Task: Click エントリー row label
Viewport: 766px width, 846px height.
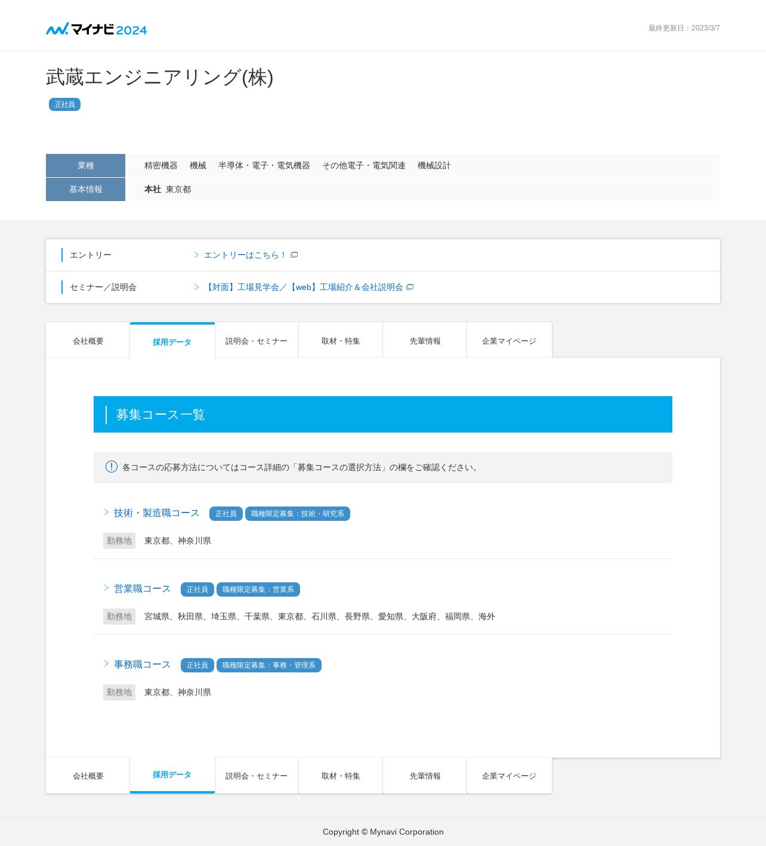Action: 91,255
